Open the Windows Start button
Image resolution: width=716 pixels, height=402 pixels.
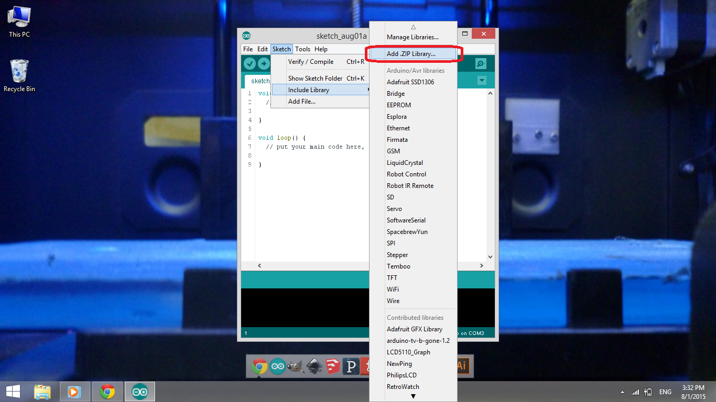point(13,392)
